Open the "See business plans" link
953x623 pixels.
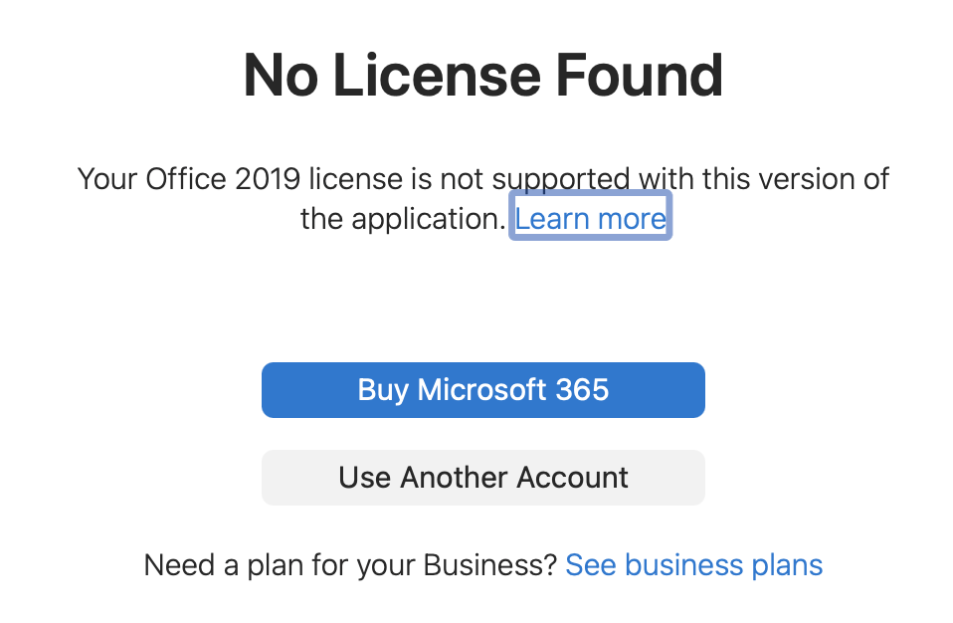pos(693,565)
